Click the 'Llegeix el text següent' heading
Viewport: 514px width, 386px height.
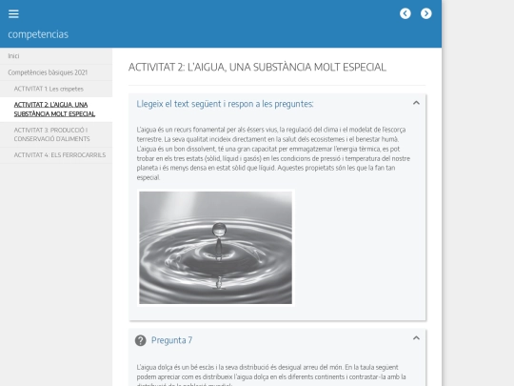(x=225, y=104)
